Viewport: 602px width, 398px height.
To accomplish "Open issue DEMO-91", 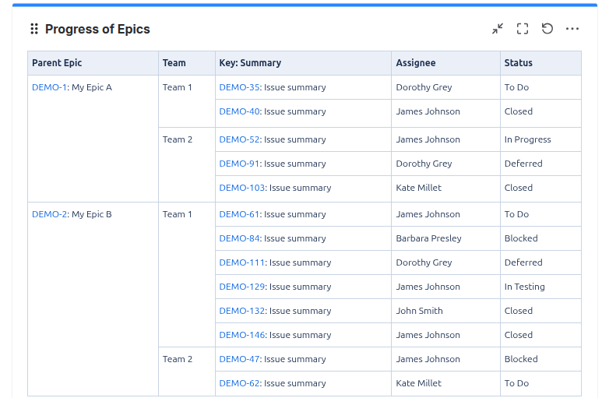I will click(x=239, y=164).
